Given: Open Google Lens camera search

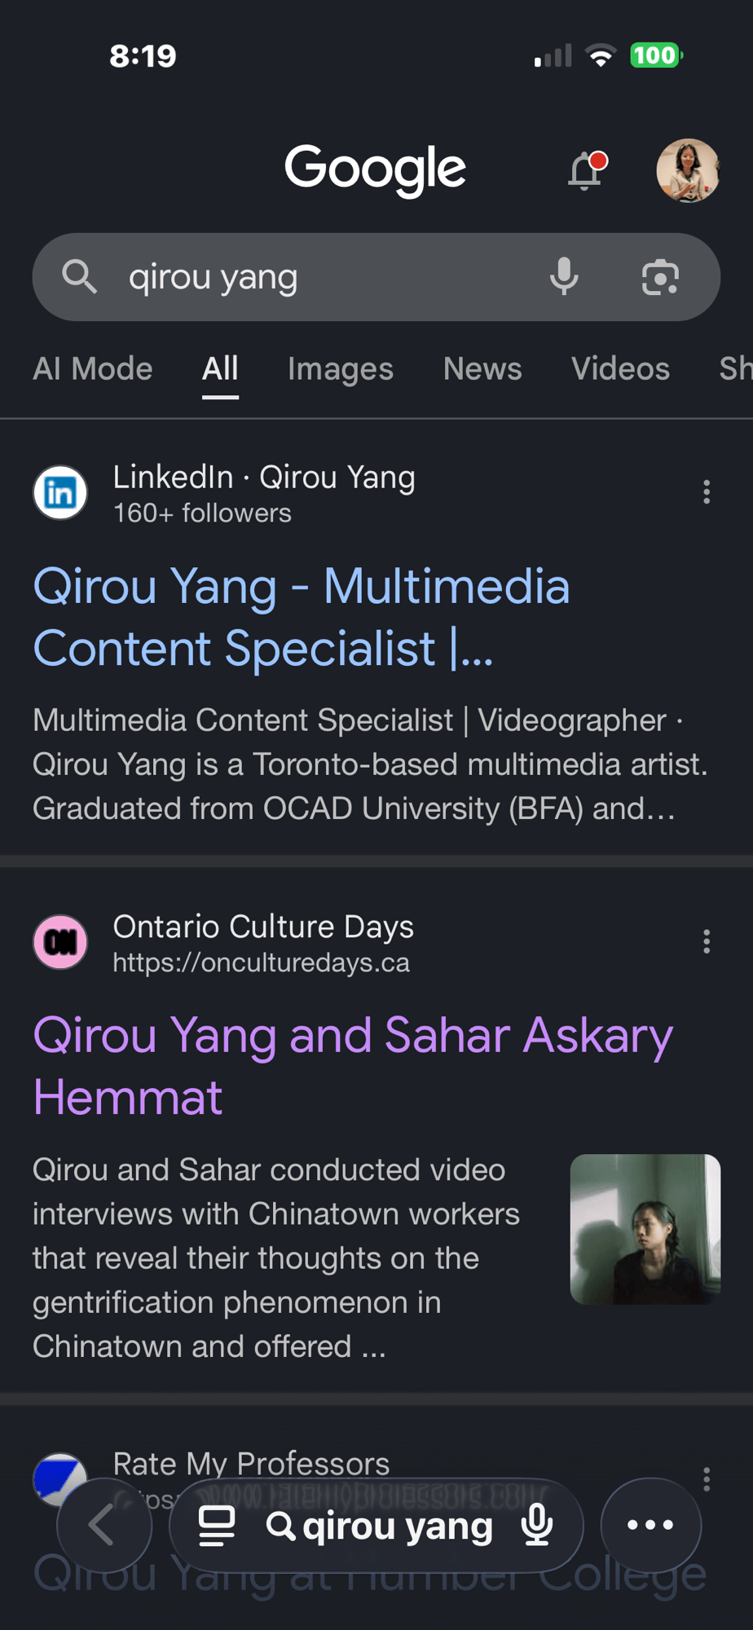Looking at the screenshot, I should (660, 277).
